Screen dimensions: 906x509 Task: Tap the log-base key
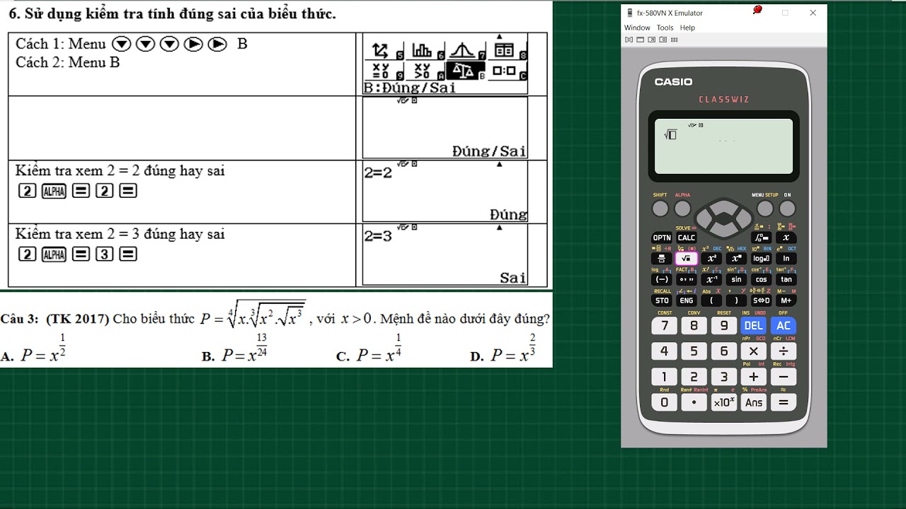click(761, 259)
